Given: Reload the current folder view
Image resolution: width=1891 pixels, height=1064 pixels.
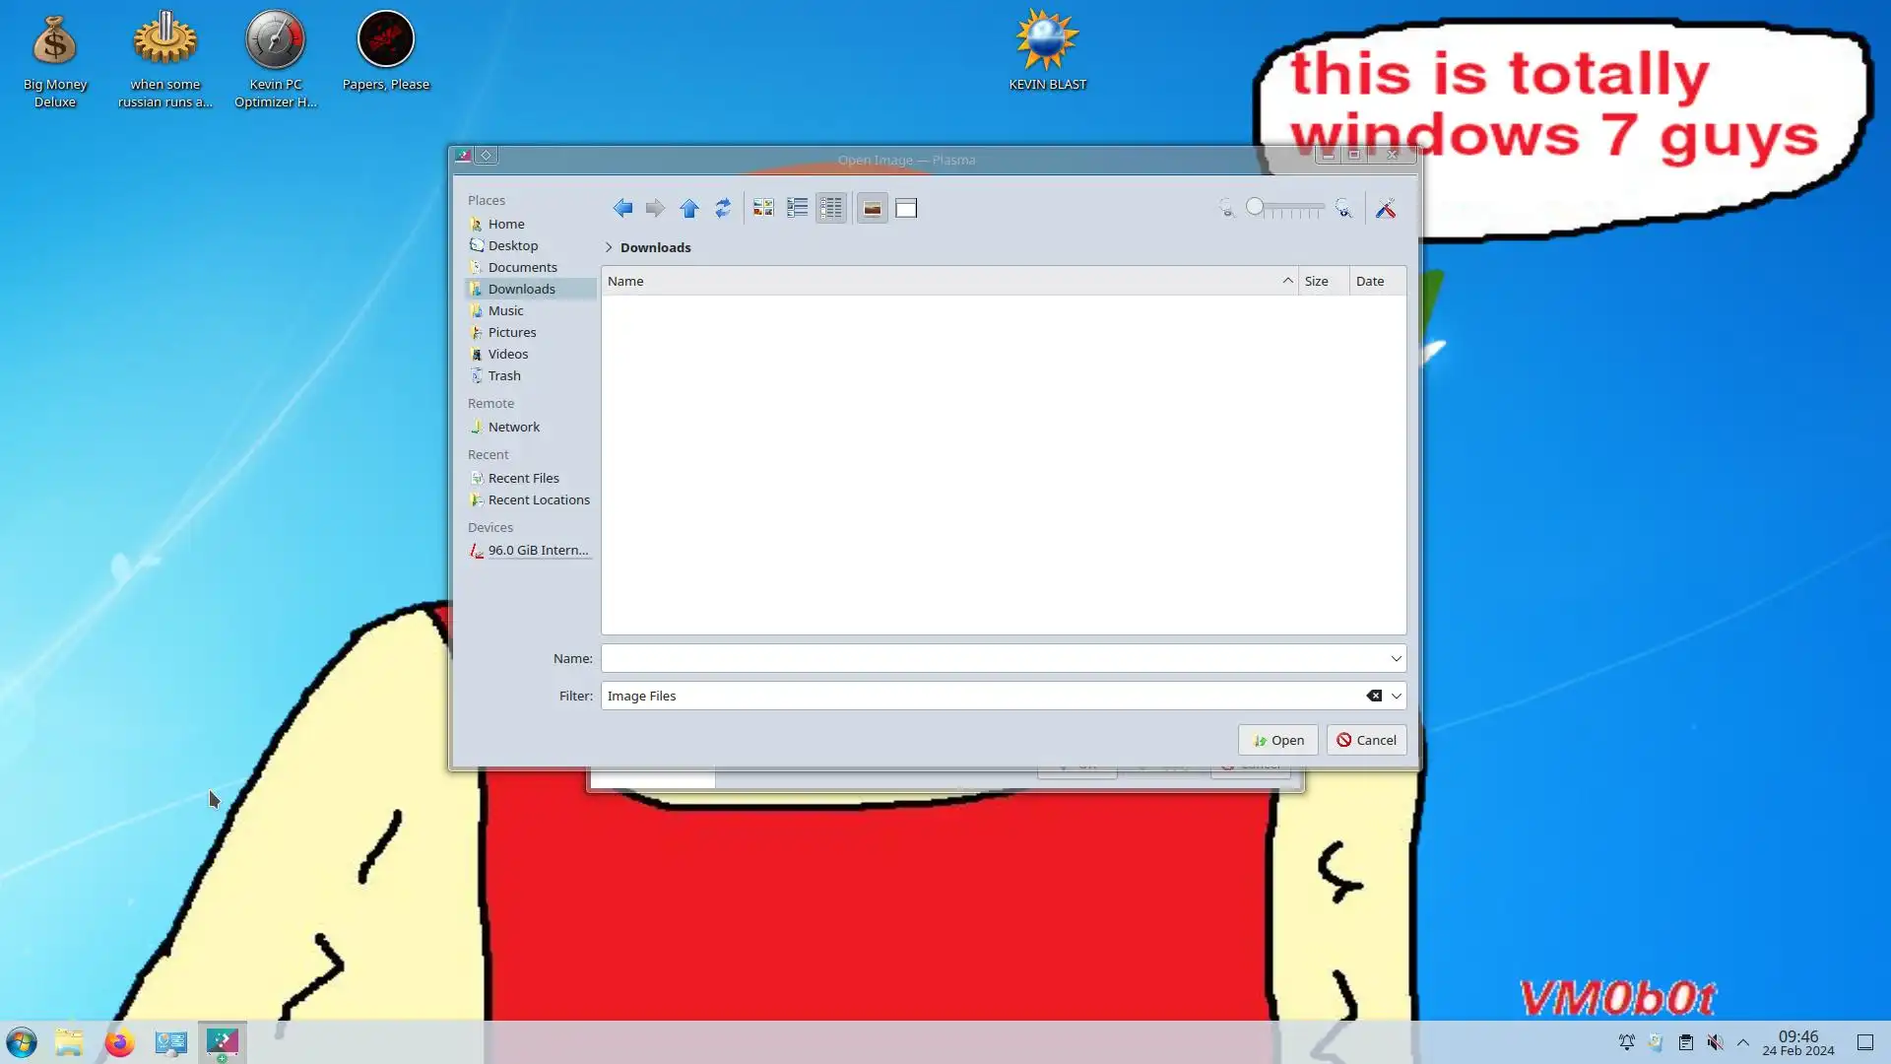Looking at the screenshot, I should click(x=723, y=208).
